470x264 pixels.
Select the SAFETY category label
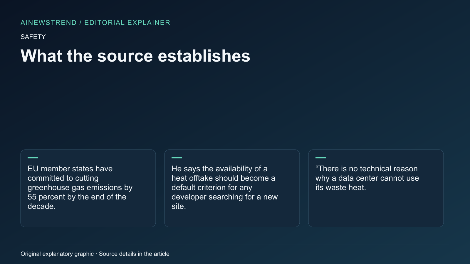pyautogui.click(x=33, y=37)
